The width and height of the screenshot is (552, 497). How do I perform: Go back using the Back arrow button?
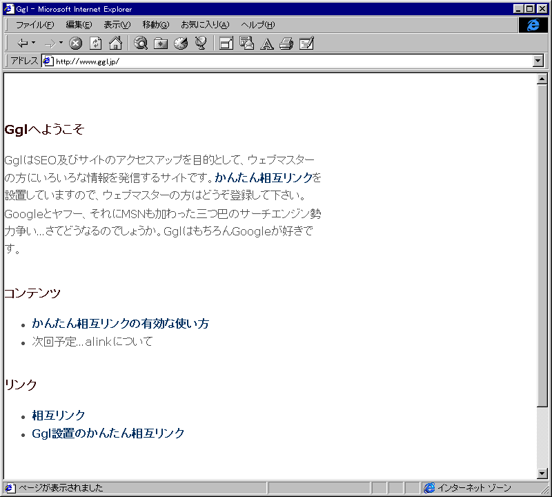pyautogui.click(x=22, y=43)
